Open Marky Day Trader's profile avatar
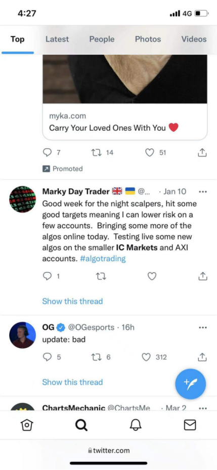217x470 pixels. (22, 199)
